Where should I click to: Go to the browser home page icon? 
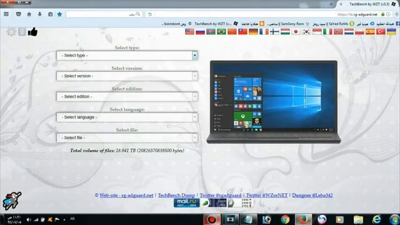29,14
